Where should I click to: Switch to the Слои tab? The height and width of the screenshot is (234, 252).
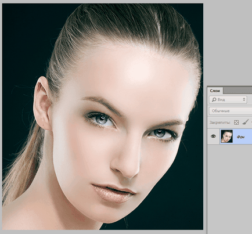click(215, 91)
